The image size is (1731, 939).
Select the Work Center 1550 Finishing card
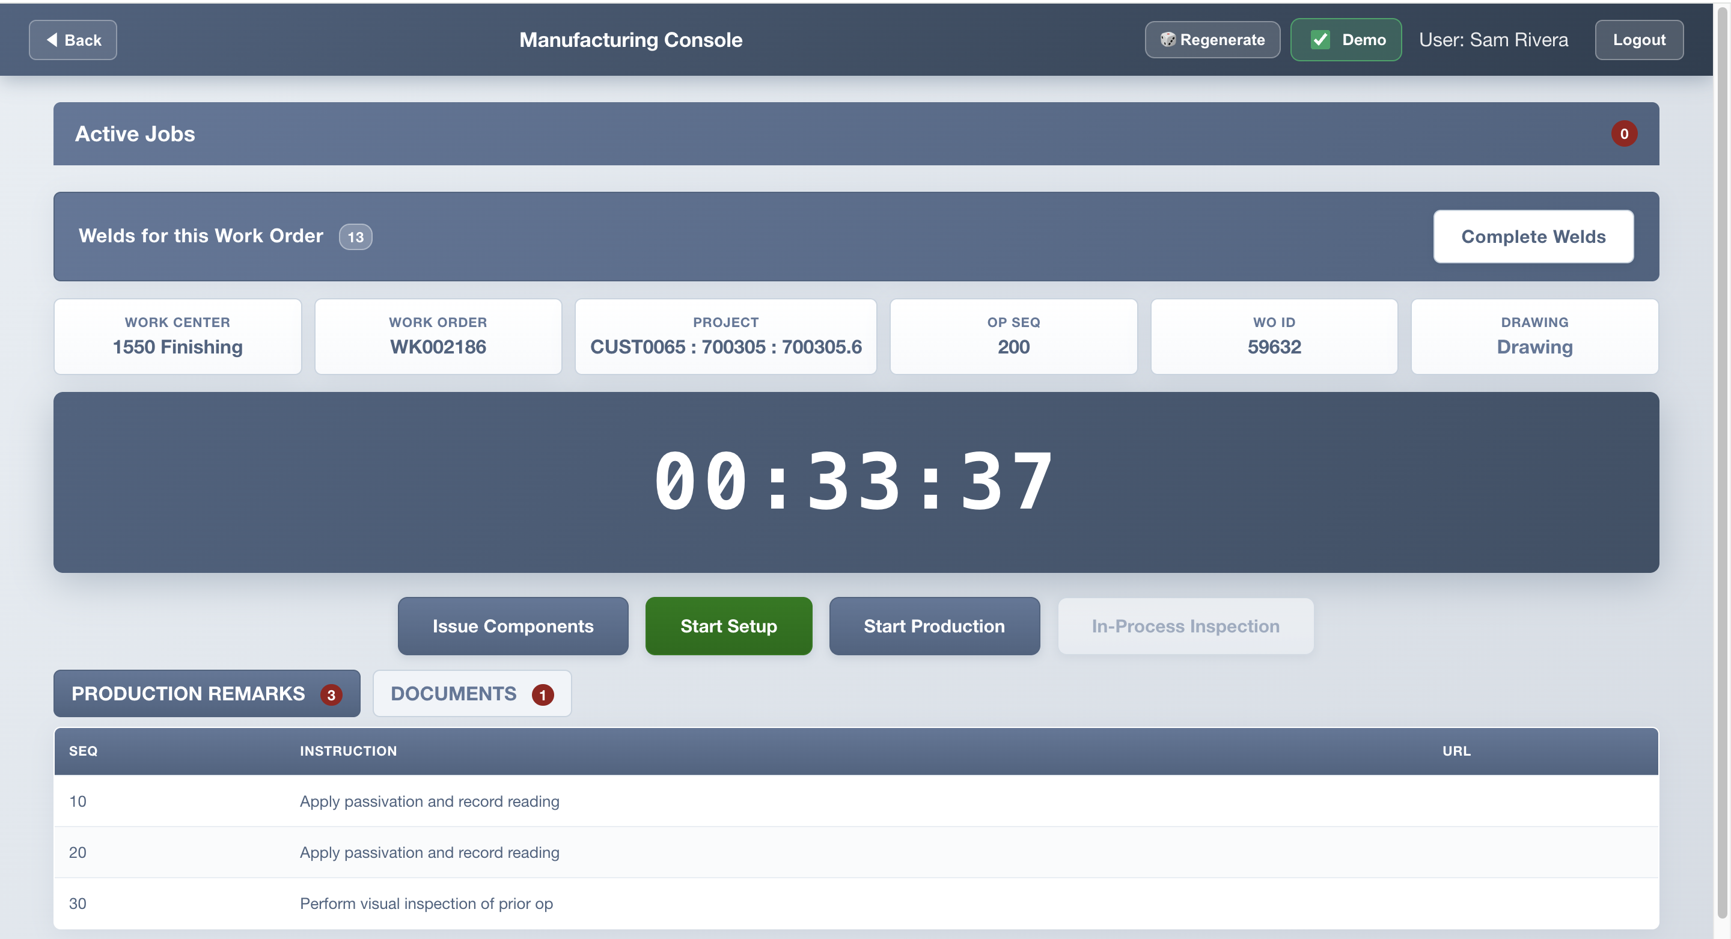click(x=177, y=337)
